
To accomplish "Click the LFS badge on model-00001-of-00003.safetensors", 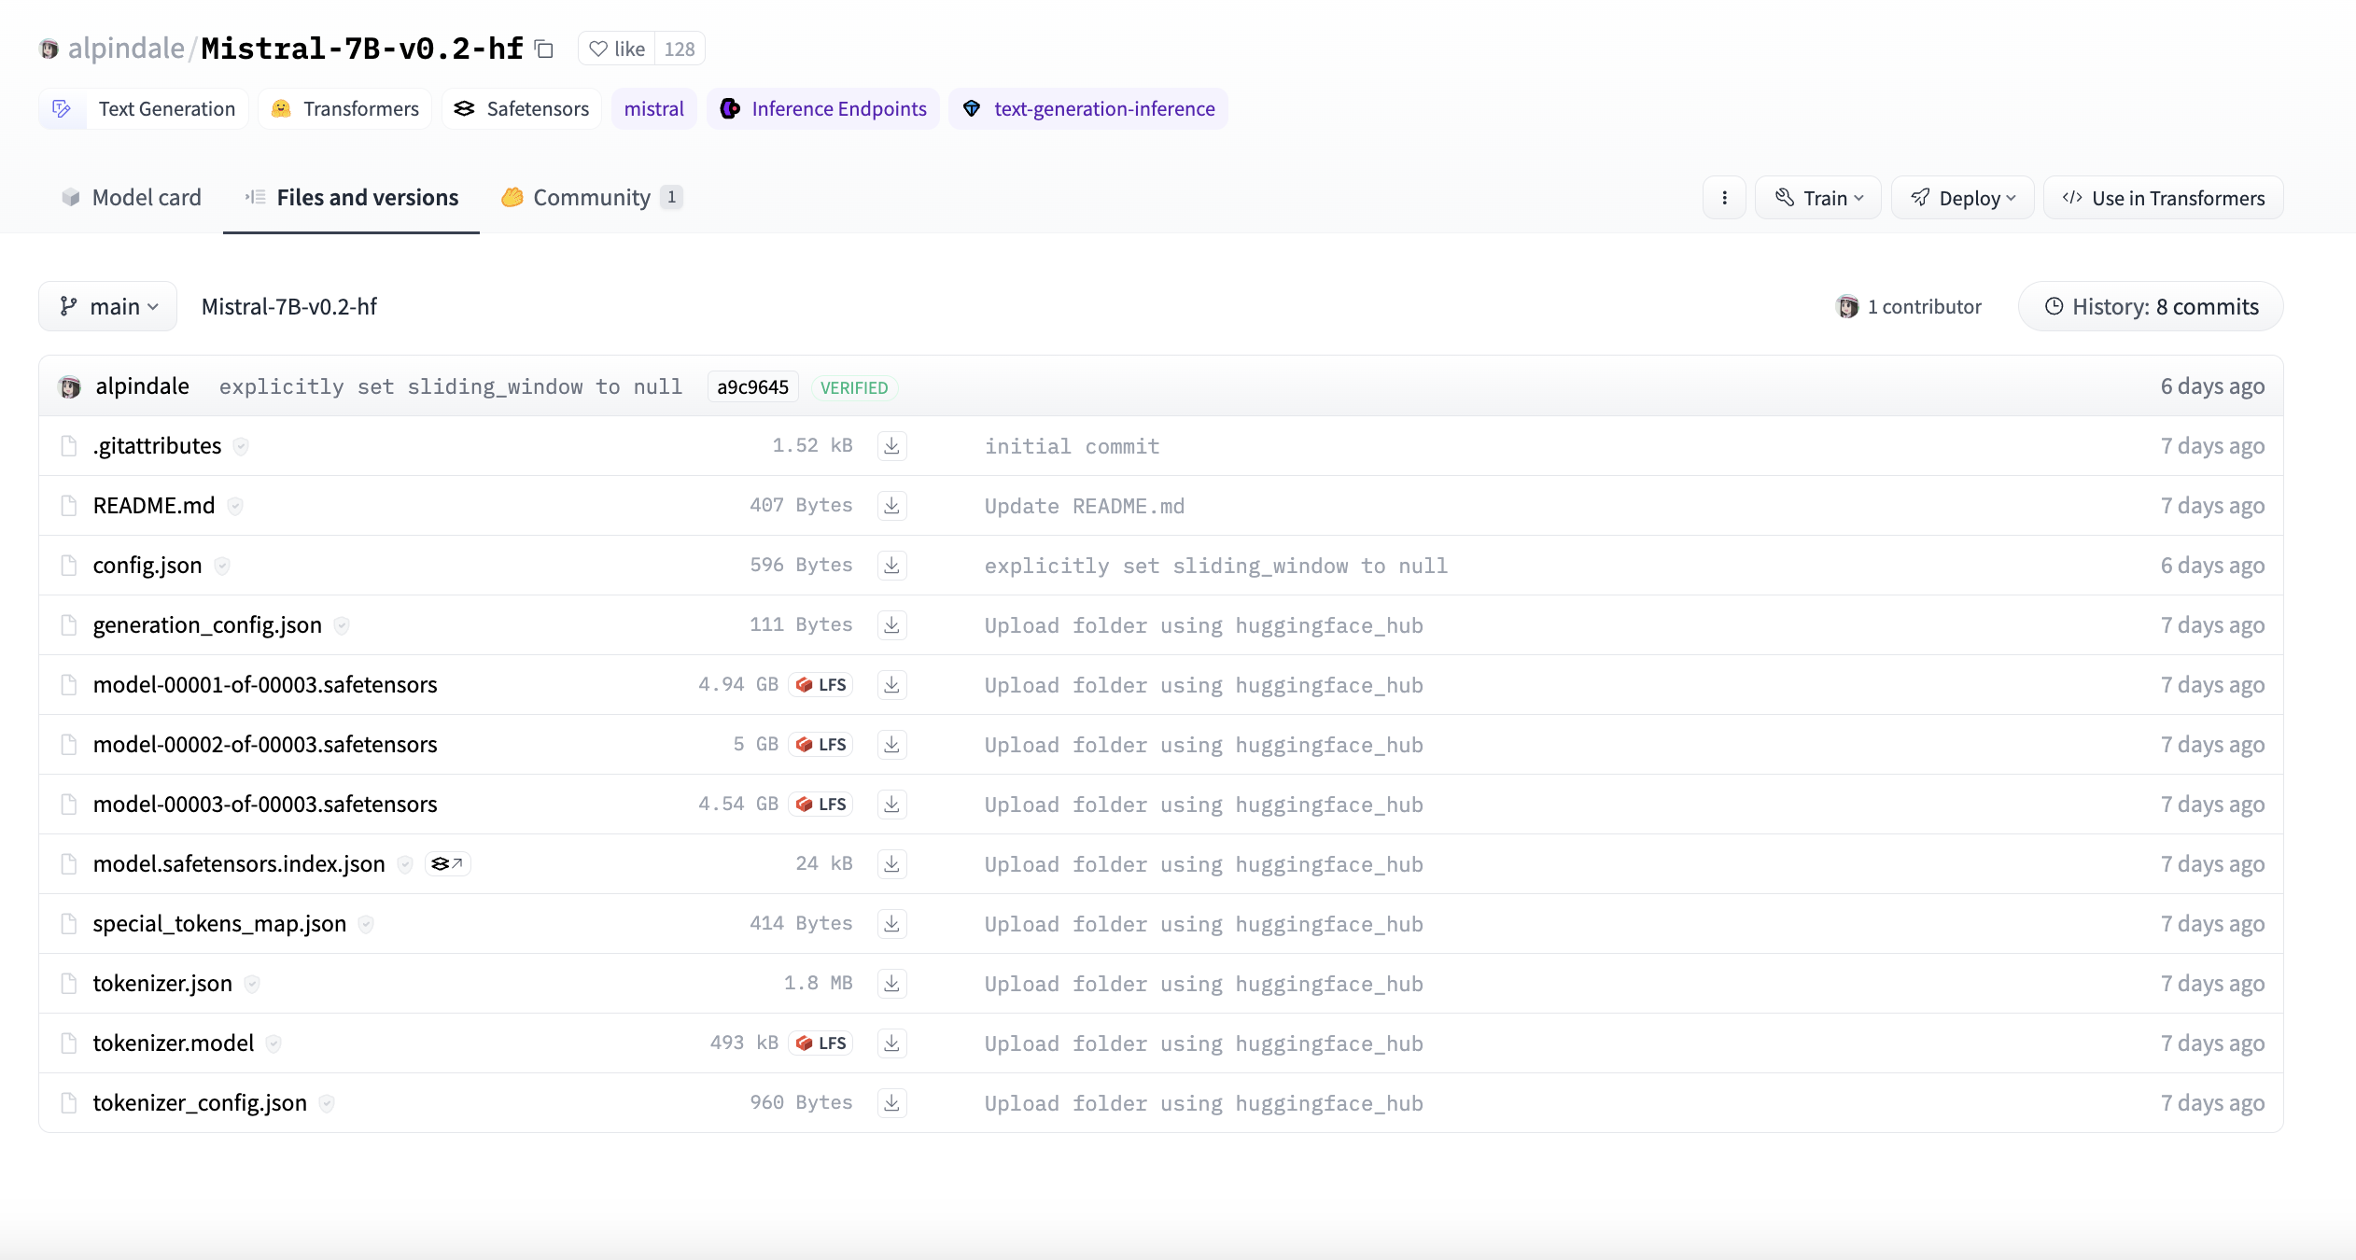I will (x=820, y=684).
